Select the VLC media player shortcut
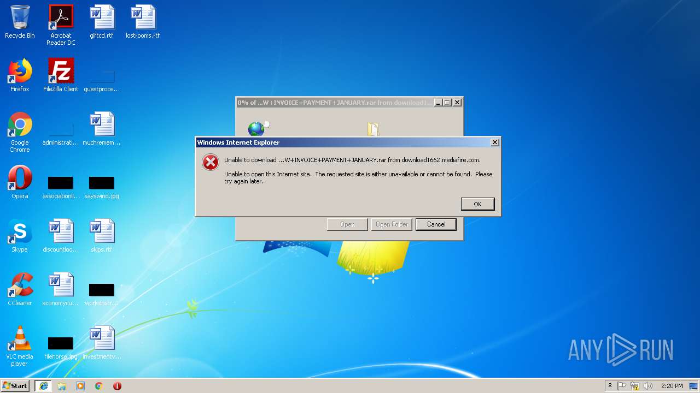Screen dimensions: 700x393 click(20, 346)
